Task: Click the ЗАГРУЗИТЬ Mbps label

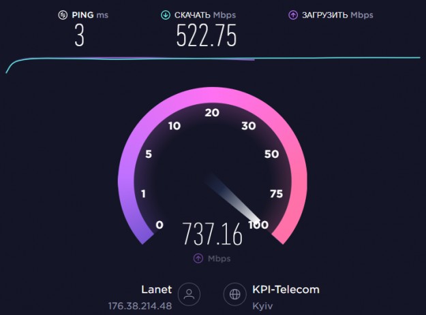Action: (x=337, y=15)
